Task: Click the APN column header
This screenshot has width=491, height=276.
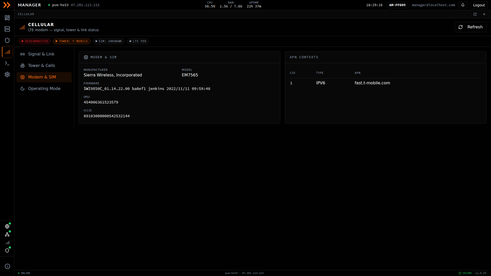Action: pos(357,73)
